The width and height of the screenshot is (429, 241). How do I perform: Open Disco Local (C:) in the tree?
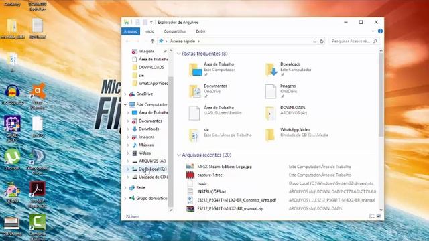click(152, 169)
